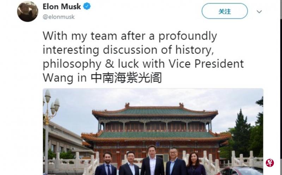282x175 pixels.
Task: Click the blue verified badge
Action: click(87, 6)
